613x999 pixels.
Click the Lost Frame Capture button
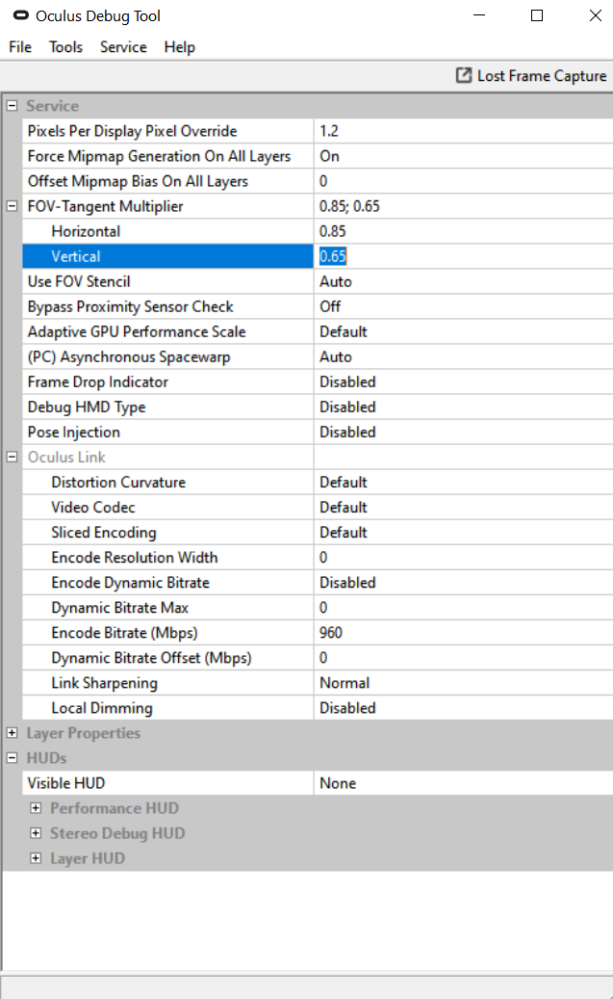(x=531, y=76)
